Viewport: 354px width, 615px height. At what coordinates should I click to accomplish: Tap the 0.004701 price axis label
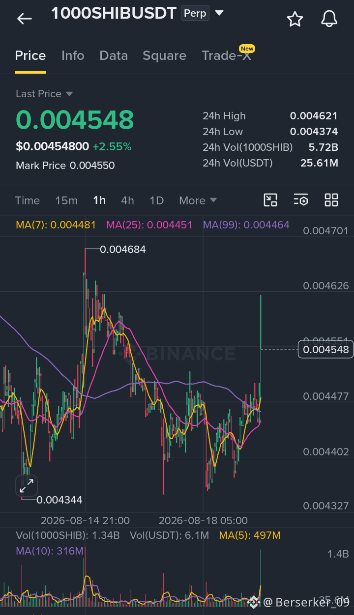tap(326, 230)
